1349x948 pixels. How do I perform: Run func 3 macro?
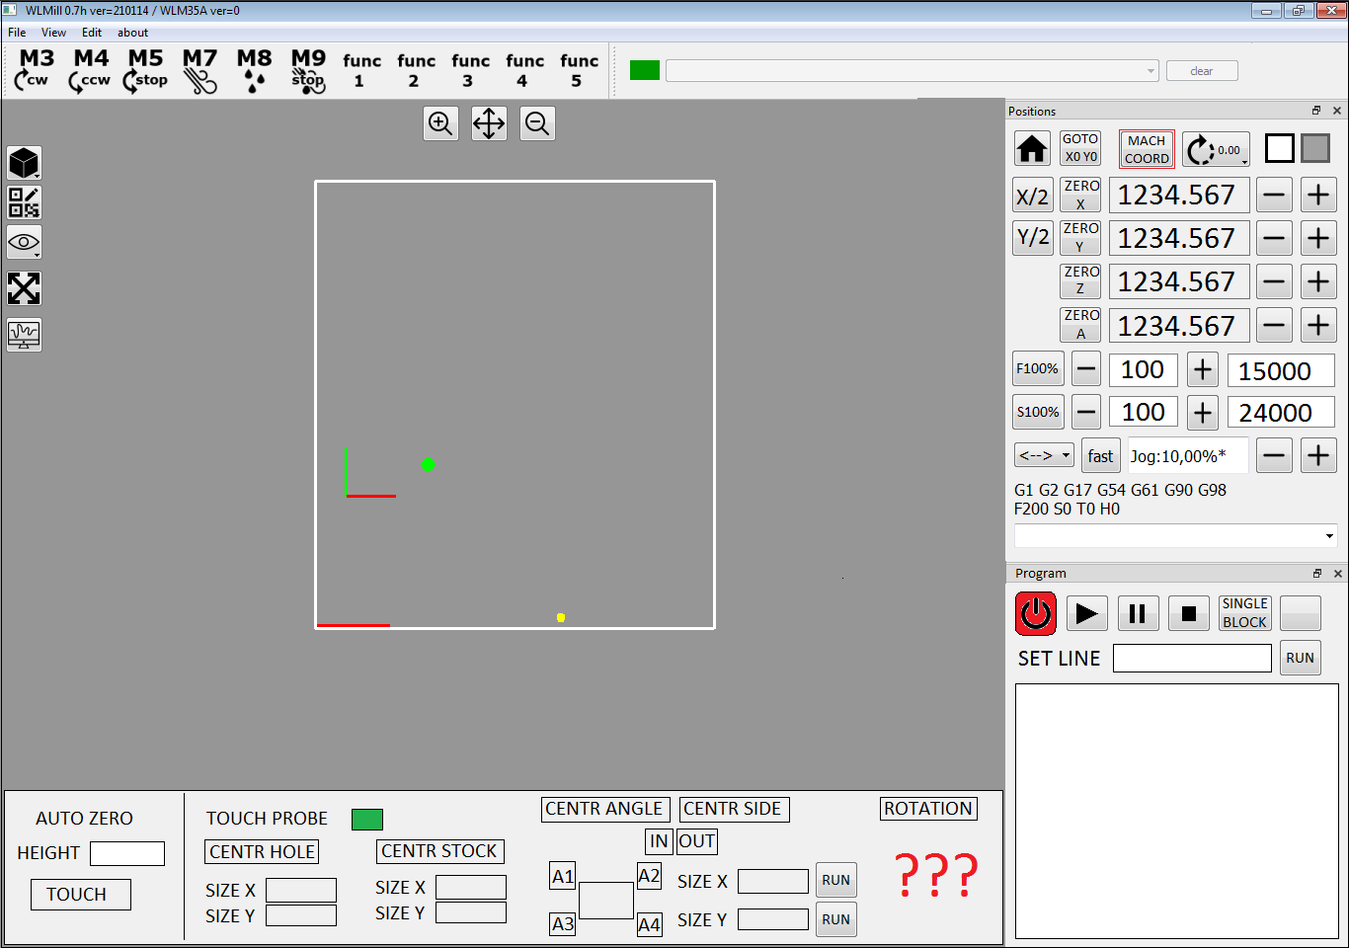point(470,70)
